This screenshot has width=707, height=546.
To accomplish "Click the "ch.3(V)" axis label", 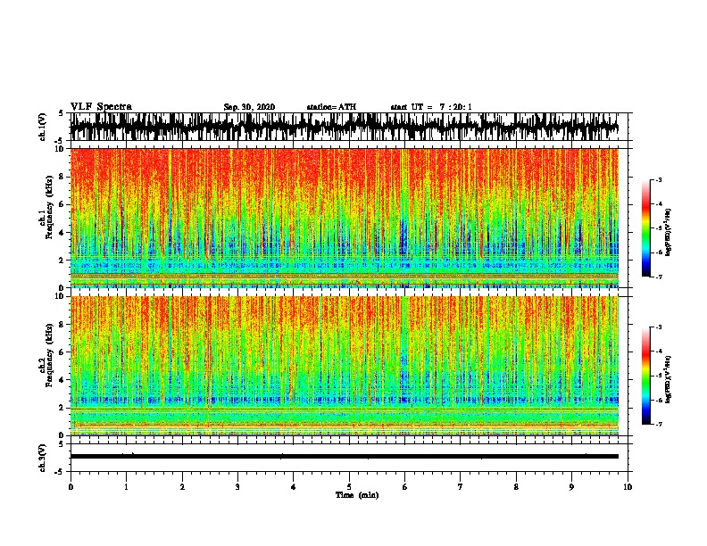I will click(43, 459).
